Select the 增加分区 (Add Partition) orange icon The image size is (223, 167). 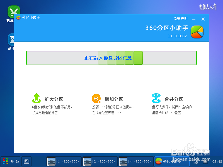[96, 99]
